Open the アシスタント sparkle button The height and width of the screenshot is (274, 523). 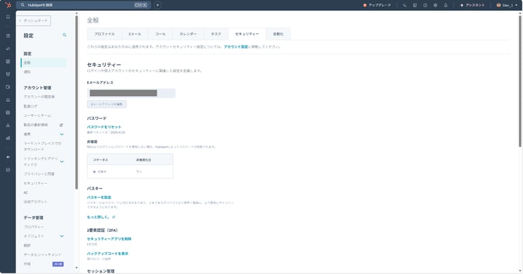point(472,5)
